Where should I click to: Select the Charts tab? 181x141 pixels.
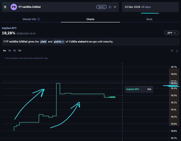coord(90,19)
